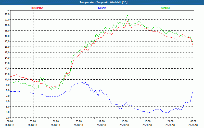This screenshot has height=128, width=204.
Task: Click the '8,0' y-axis value
Action: coord(8,90)
